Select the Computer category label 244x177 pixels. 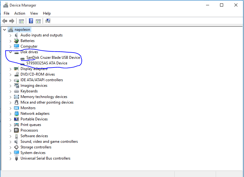coord(29,46)
